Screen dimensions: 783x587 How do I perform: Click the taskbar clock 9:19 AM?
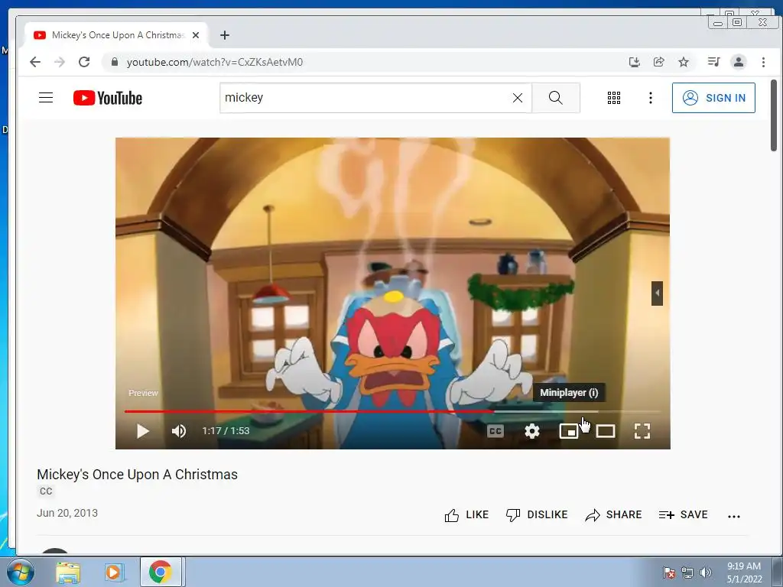(x=744, y=572)
